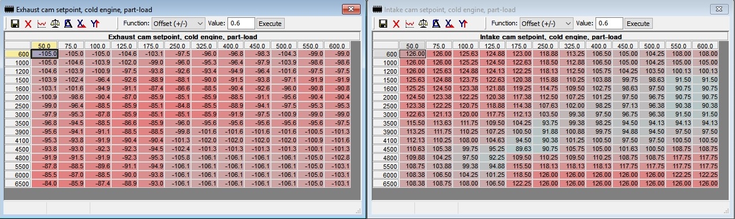The width and height of the screenshot is (735, 219).
Task: Open the Function dropdown in Intake window
Action: coord(546,24)
